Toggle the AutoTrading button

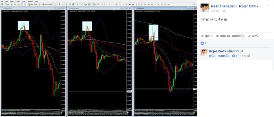tap(47, 4)
